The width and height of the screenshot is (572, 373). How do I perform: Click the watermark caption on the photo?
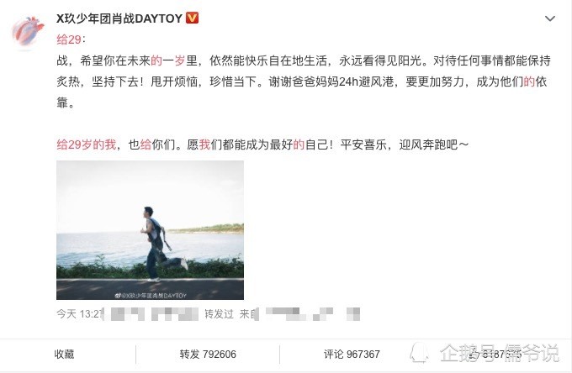(151, 296)
